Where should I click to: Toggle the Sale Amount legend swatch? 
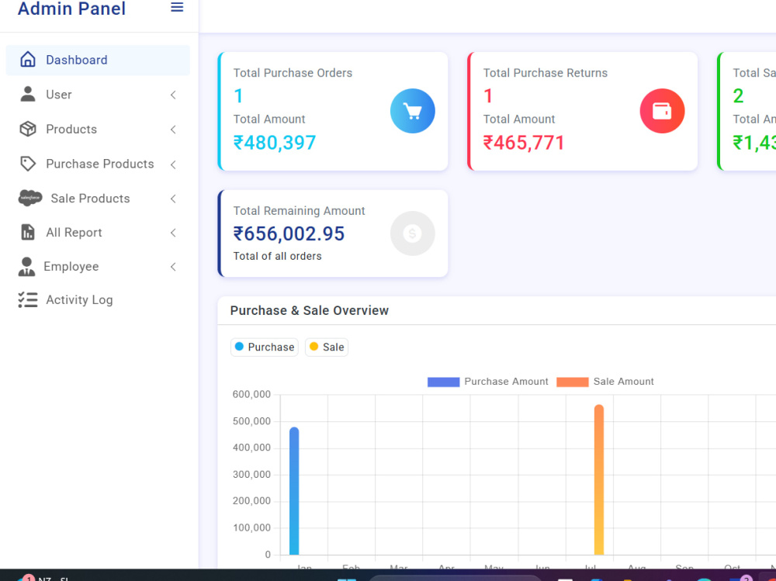573,382
